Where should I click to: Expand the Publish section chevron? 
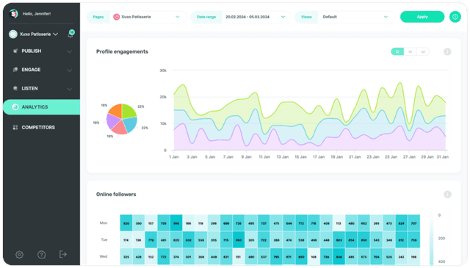tap(69, 51)
